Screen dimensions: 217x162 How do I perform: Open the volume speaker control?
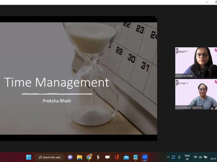pyautogui.click(x=200, y=157)
